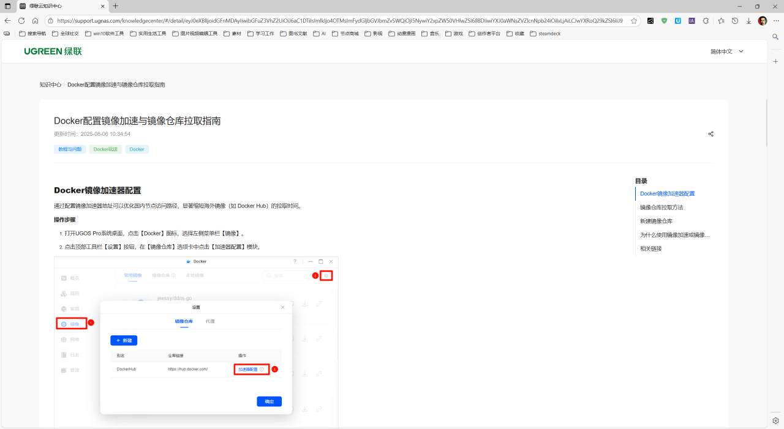The height and width of the screenshot is (429, 784).
Task: Open the tab actions icon at top left
Action: tap(7, 6)
